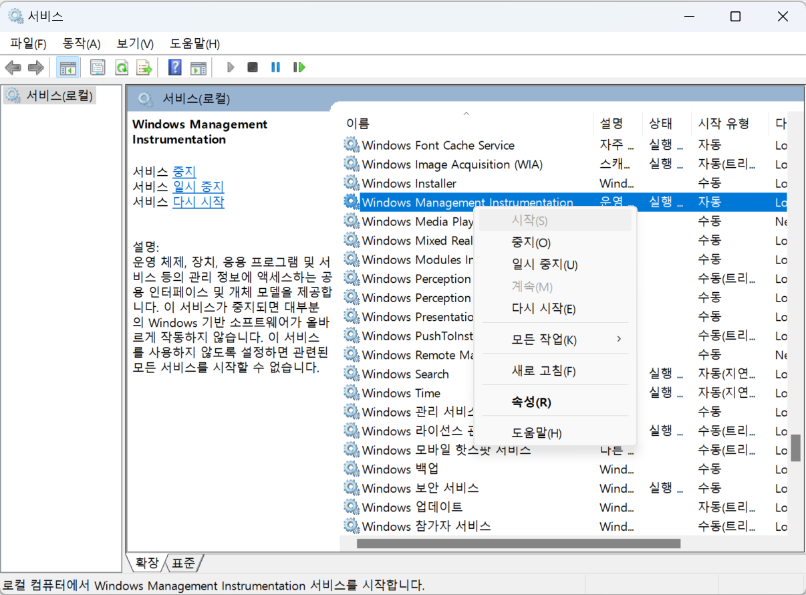
Task: Select Windows Font Cache Service name text
Action: point(438,145)
